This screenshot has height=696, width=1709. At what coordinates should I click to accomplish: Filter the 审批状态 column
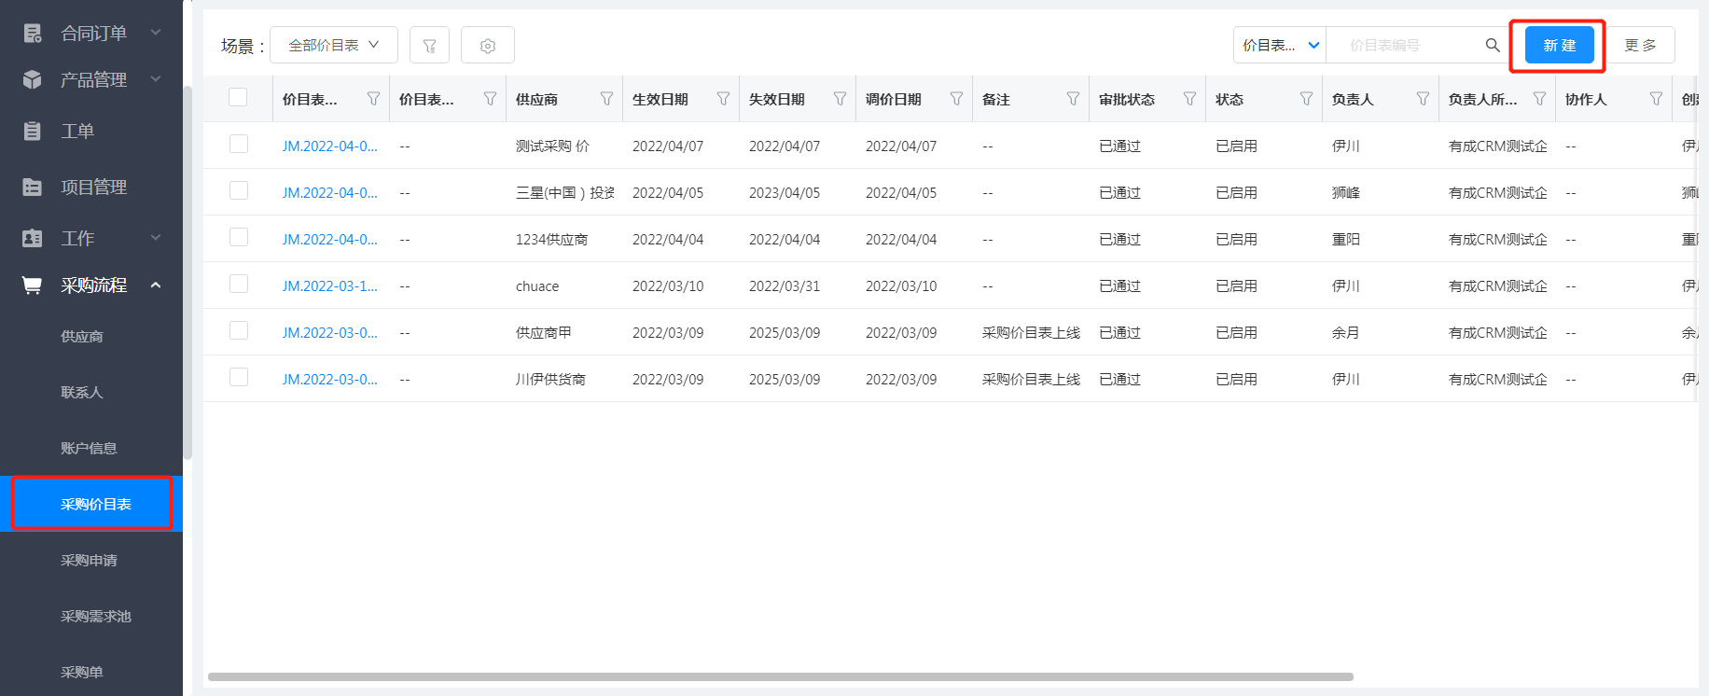pos(1189,99)
